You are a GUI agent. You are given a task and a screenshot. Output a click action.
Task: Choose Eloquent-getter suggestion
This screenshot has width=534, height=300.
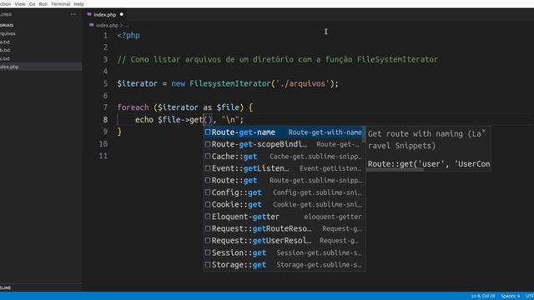point(284,217)
